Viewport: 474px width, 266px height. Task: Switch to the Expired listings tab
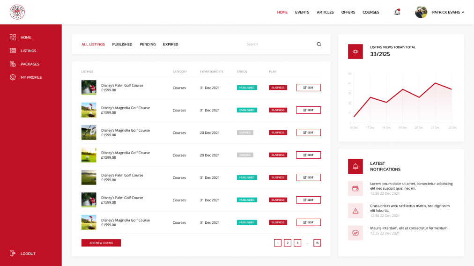point(170,44)
